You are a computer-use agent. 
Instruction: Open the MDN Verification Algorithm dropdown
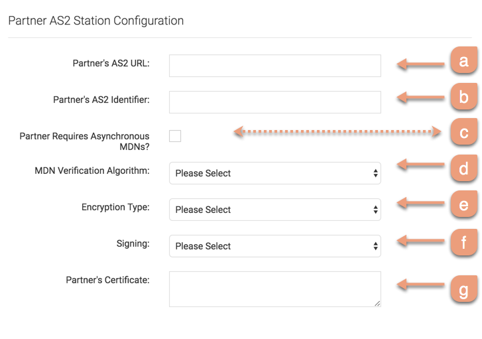274,173
